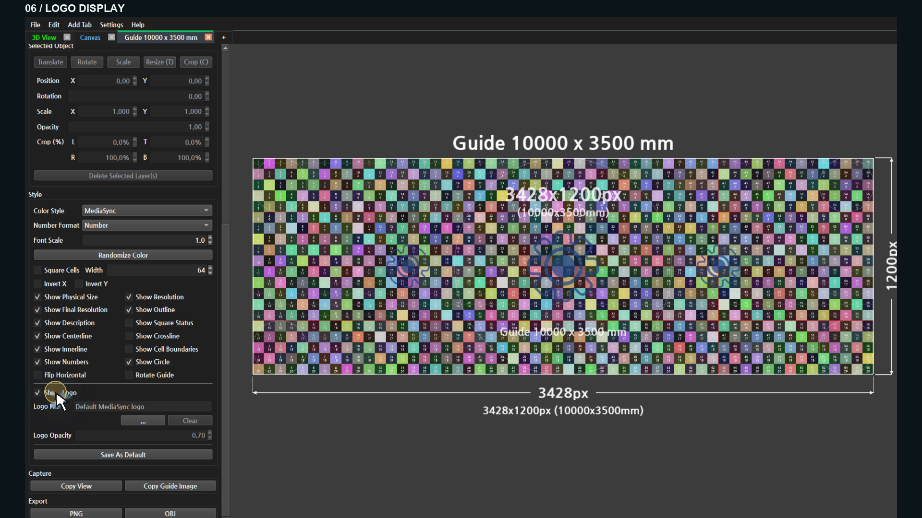922x518 pixels.
Task: Enable Show Crossline checkbox
Action: click(129, 336)
